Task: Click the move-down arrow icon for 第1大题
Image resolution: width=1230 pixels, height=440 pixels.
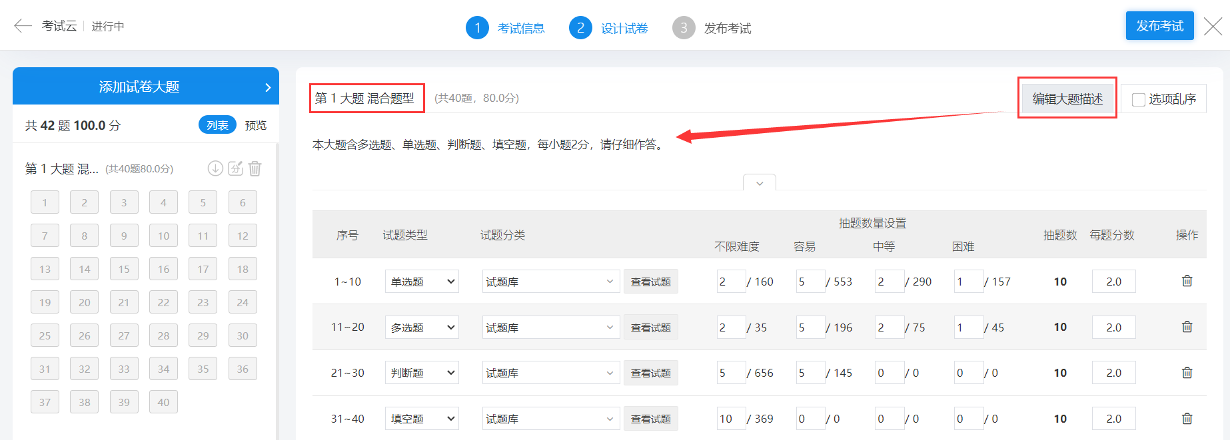Action: [215, 168]
